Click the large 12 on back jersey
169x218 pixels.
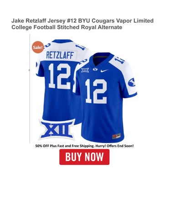pyautogui.click(x=60, y=76)
